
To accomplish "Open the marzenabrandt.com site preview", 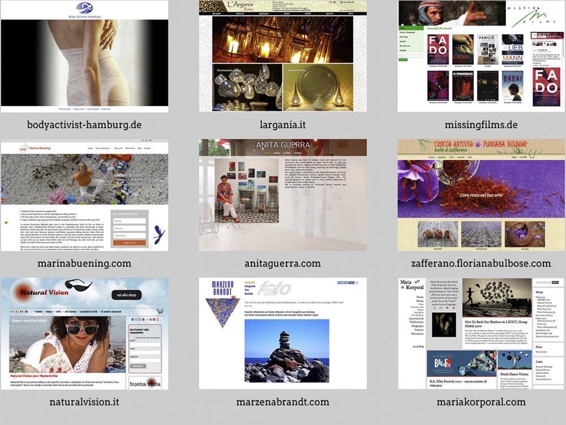I will tap(282, 334).
